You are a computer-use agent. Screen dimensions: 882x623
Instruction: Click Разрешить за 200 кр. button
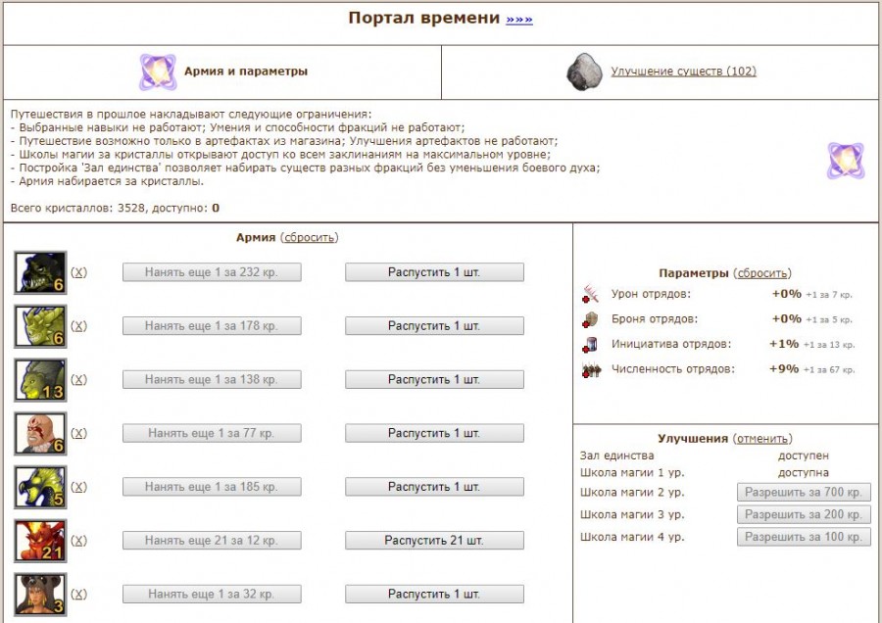click(x=804, y=514)
